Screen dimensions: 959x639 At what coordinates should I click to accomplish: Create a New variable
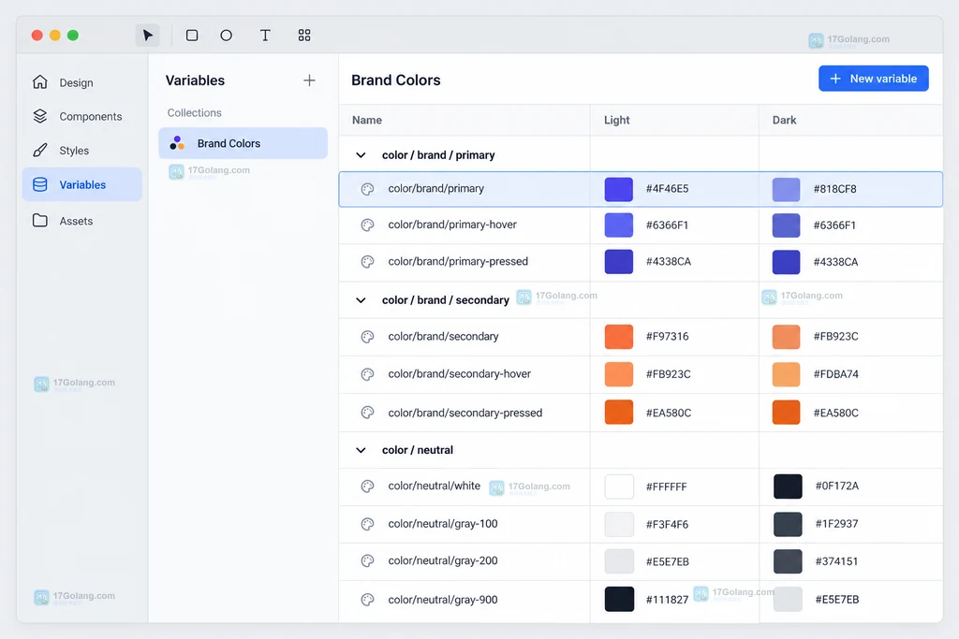874,79
